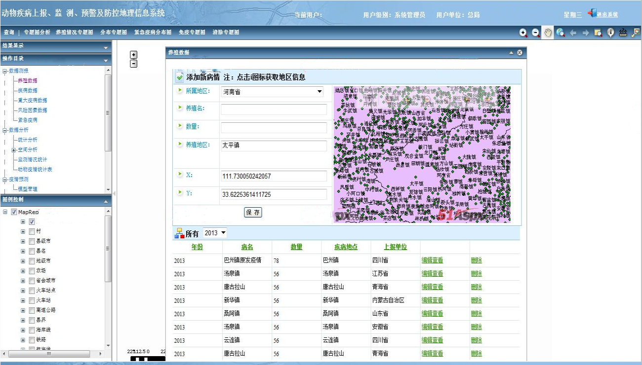This screenshot has height=365, width=642.
Task: Close the 养殖数据 dialog panel
Action: [520, 52]
